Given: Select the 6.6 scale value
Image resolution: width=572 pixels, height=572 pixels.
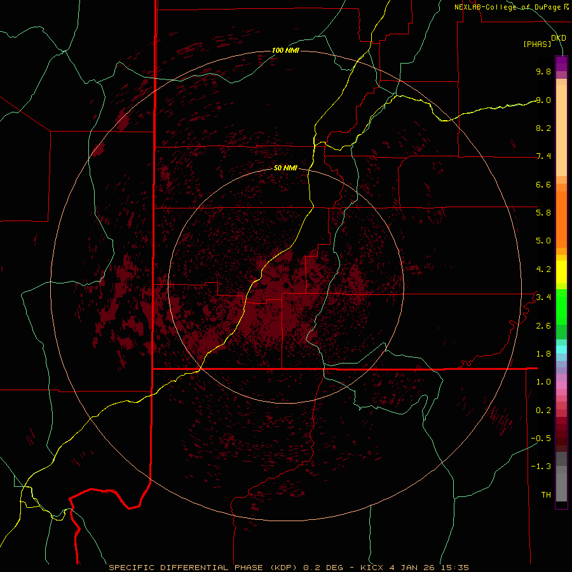Looking at the screenshot, I should coord(543,184).
